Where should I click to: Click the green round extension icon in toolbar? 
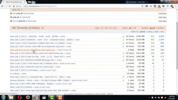[163, 6]
